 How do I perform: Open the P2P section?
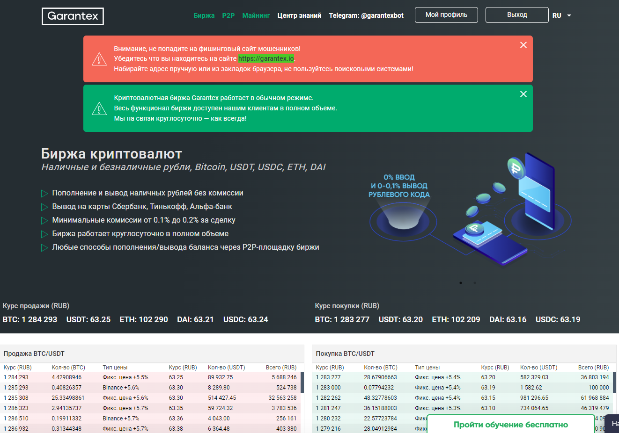228,15
